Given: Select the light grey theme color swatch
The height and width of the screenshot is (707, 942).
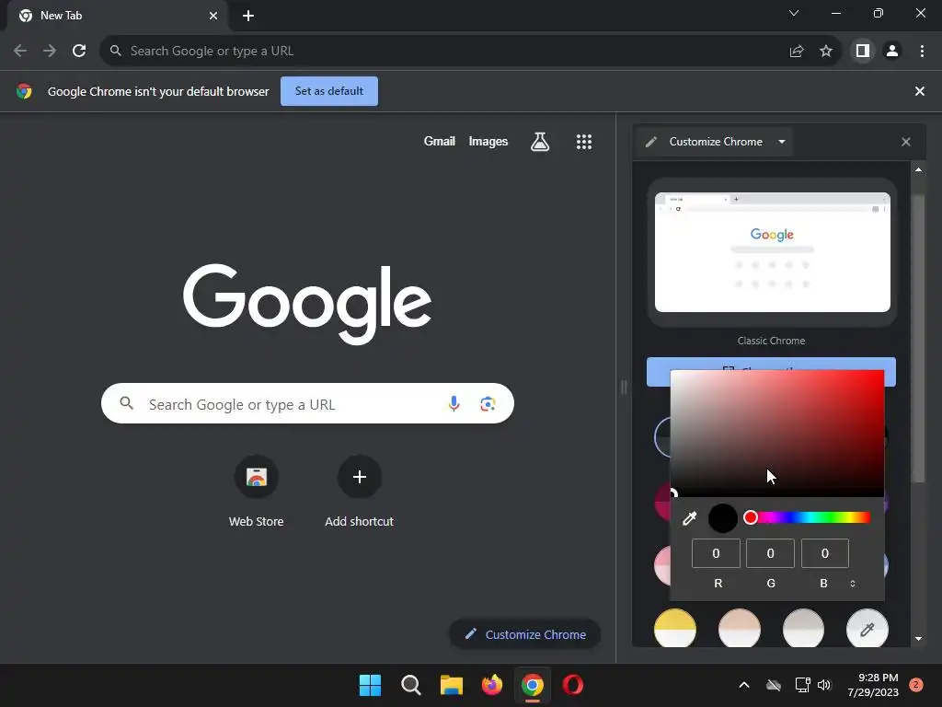Looking at the screenshot, I should tap(803, 629).
